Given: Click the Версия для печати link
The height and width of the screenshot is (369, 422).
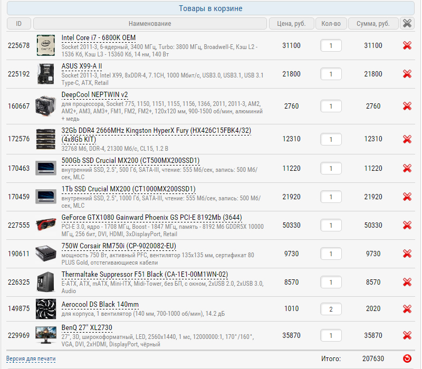Looking at the screenshot, I should tap(31, 359).
